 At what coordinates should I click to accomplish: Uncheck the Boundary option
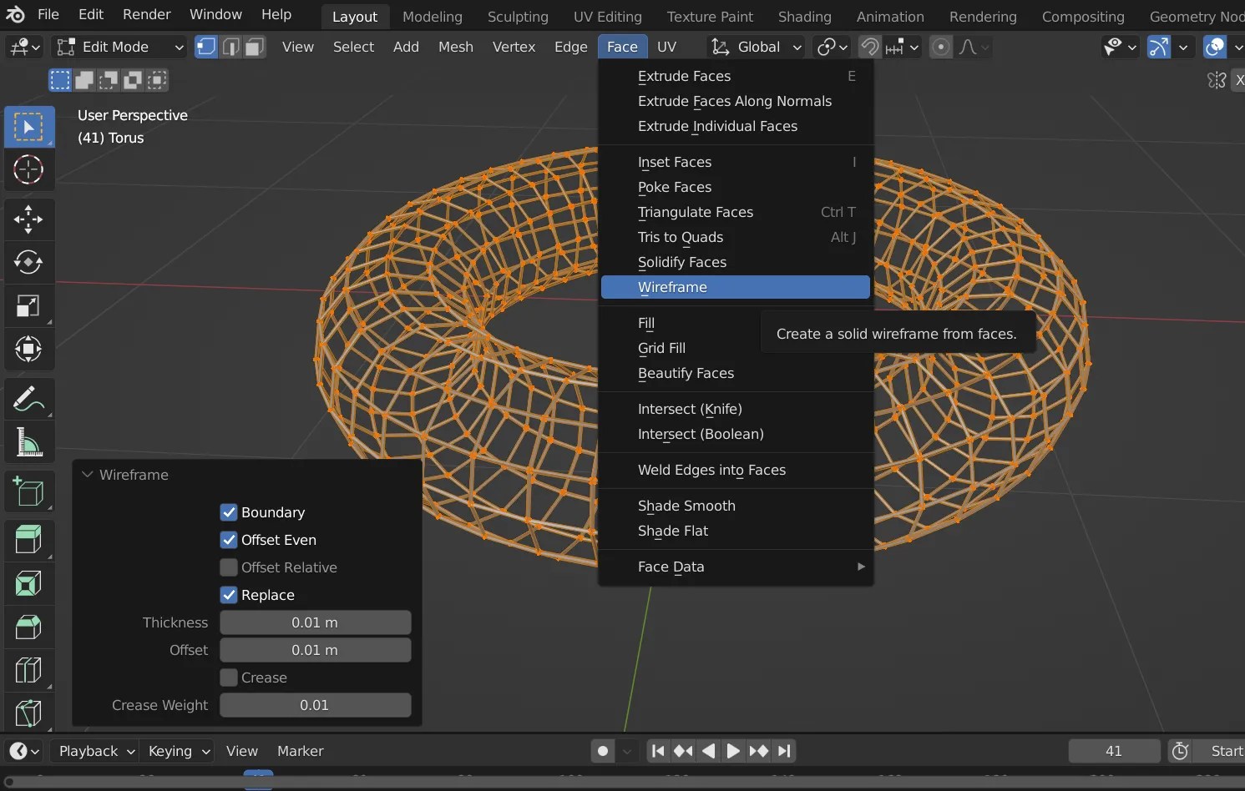[229, 512]
